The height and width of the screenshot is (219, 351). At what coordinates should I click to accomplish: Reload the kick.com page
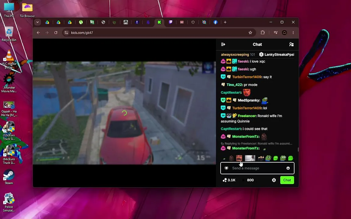[56, 33]
